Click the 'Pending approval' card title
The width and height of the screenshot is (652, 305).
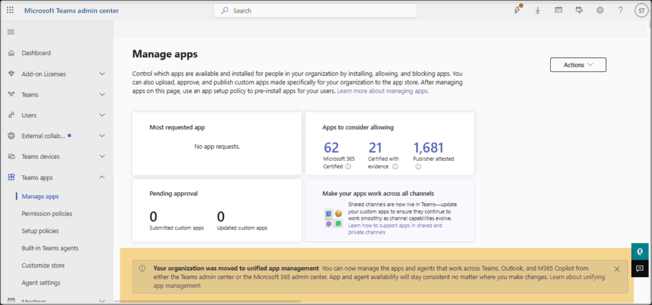pyautogui.click(x=173, y=193)
